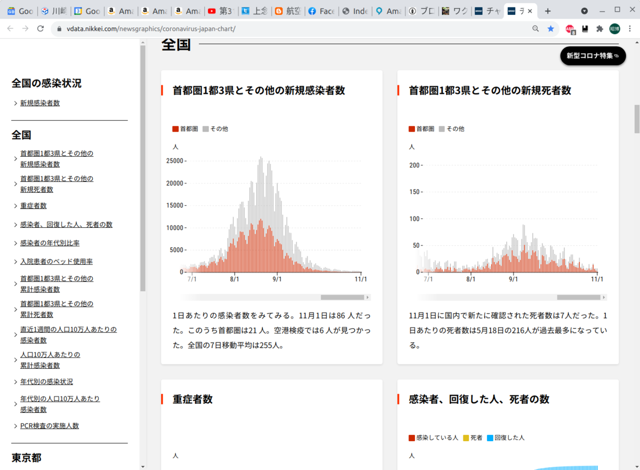Click sidebar scrollbar down arrow
The width and height of the screenshot is (640, 470).
pos(143,466)
